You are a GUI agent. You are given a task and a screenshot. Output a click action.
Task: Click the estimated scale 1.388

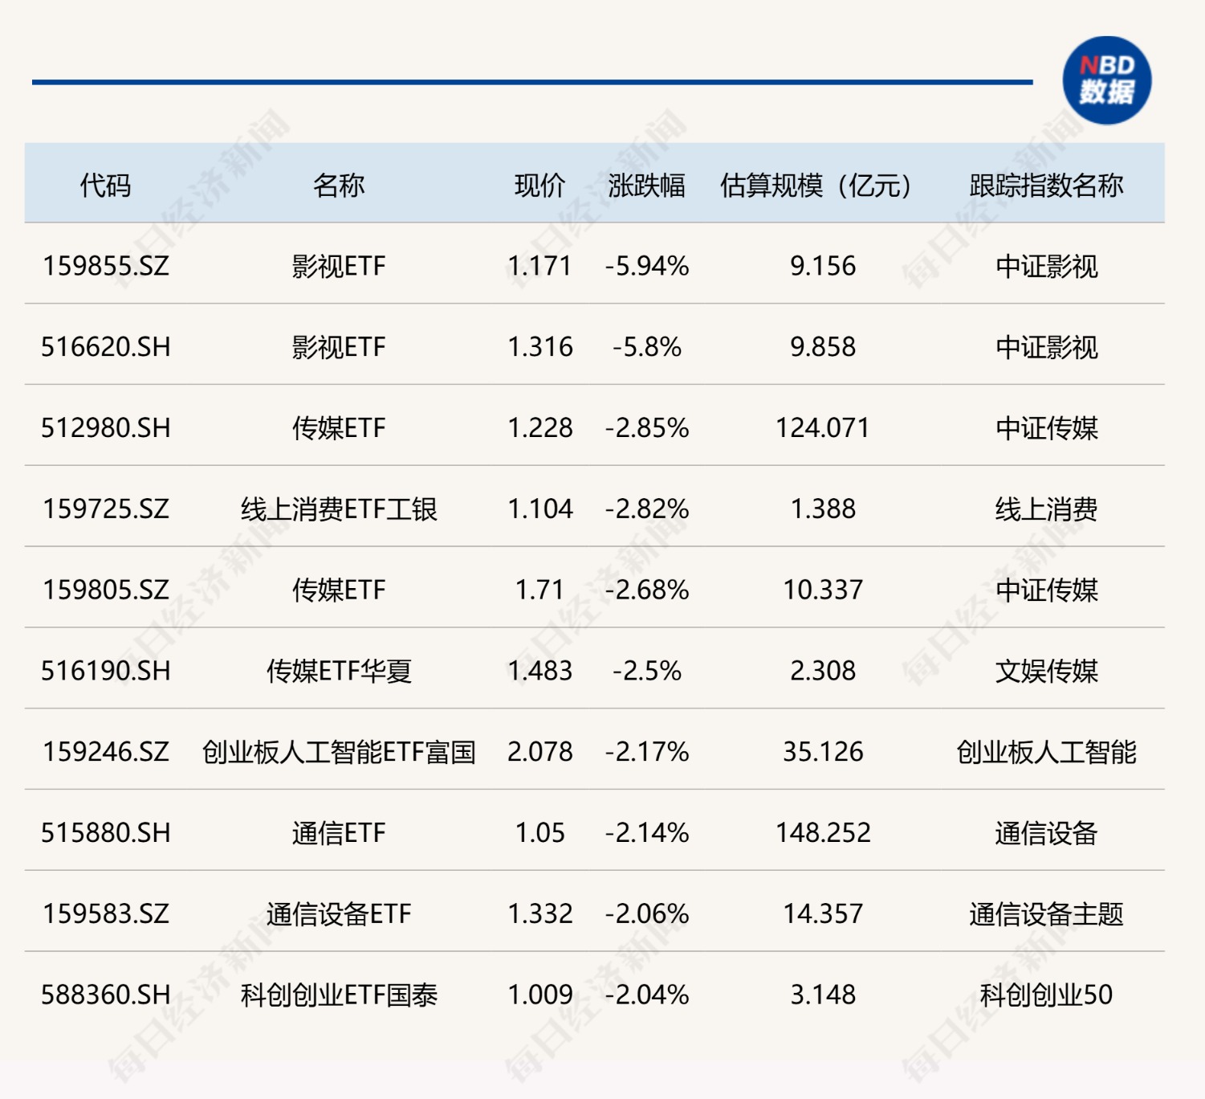point(823,509)
